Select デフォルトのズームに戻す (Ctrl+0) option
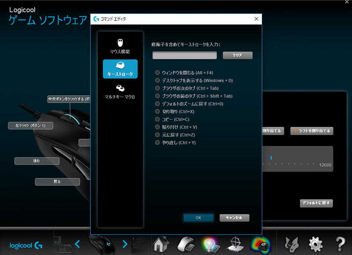Image resolution: width=352 pixels, height=255 pixels. coord(189,104)
